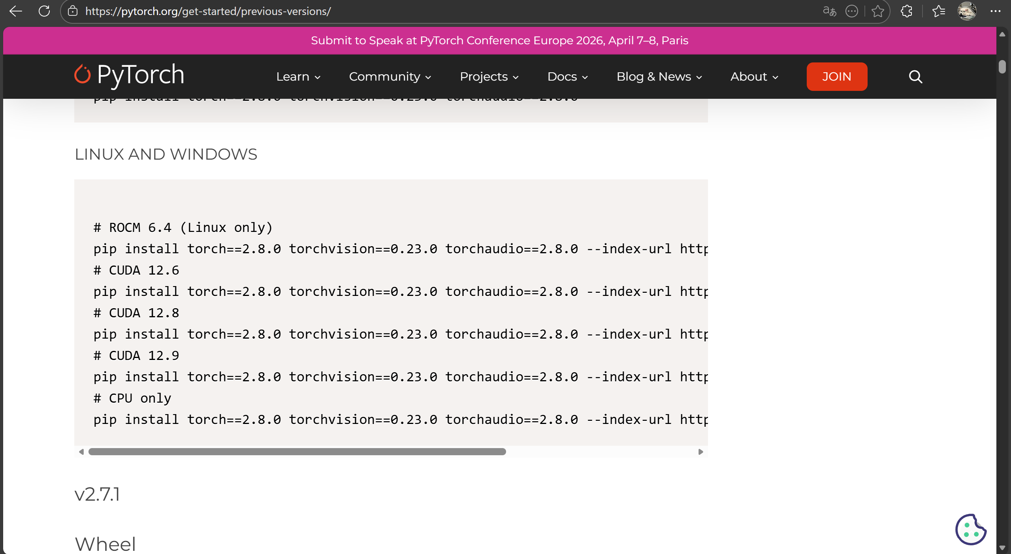Open the browser extensions puzzle icon

906,11
